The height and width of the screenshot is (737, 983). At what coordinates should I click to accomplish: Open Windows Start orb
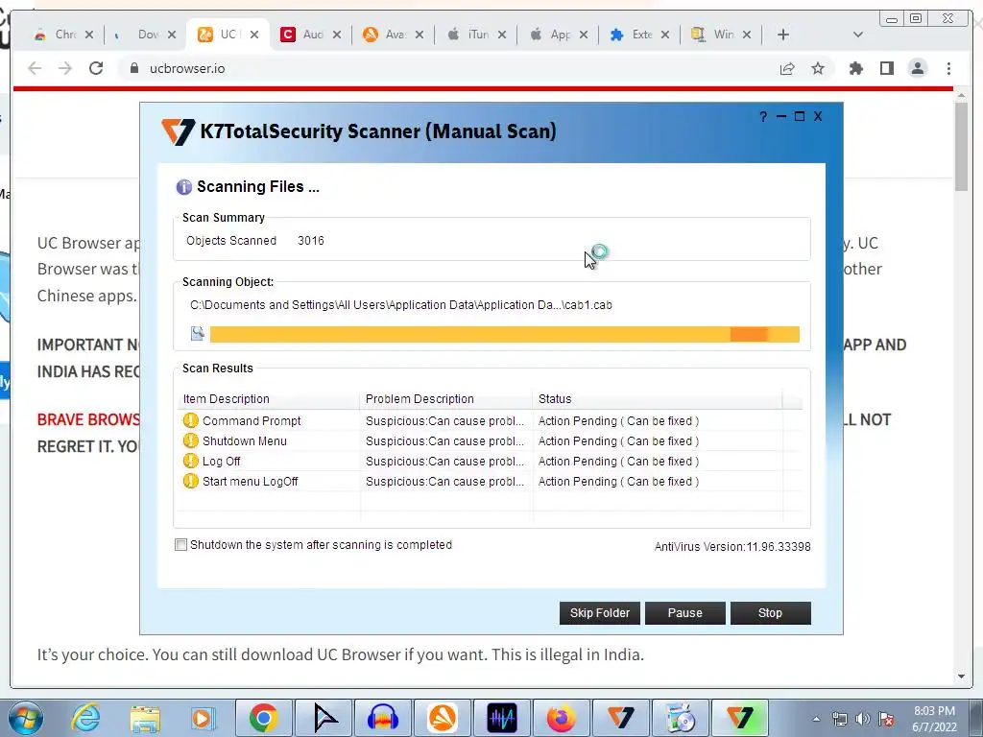click(x=26, y=718)
